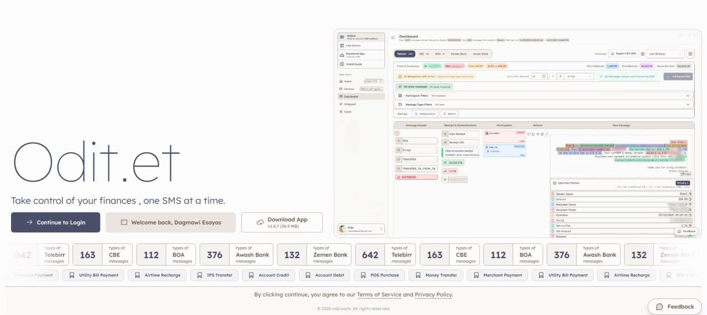Toggle the No stale messages checkbox

point(425,87)
